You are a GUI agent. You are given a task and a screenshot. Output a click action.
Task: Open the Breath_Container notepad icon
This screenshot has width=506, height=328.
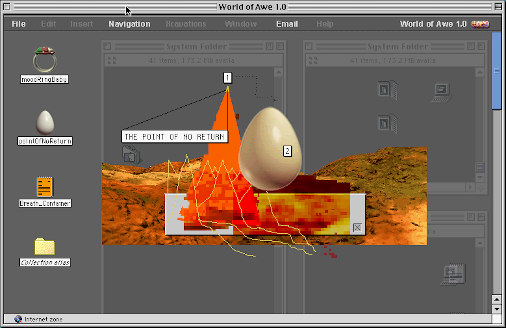coord(45,187)
